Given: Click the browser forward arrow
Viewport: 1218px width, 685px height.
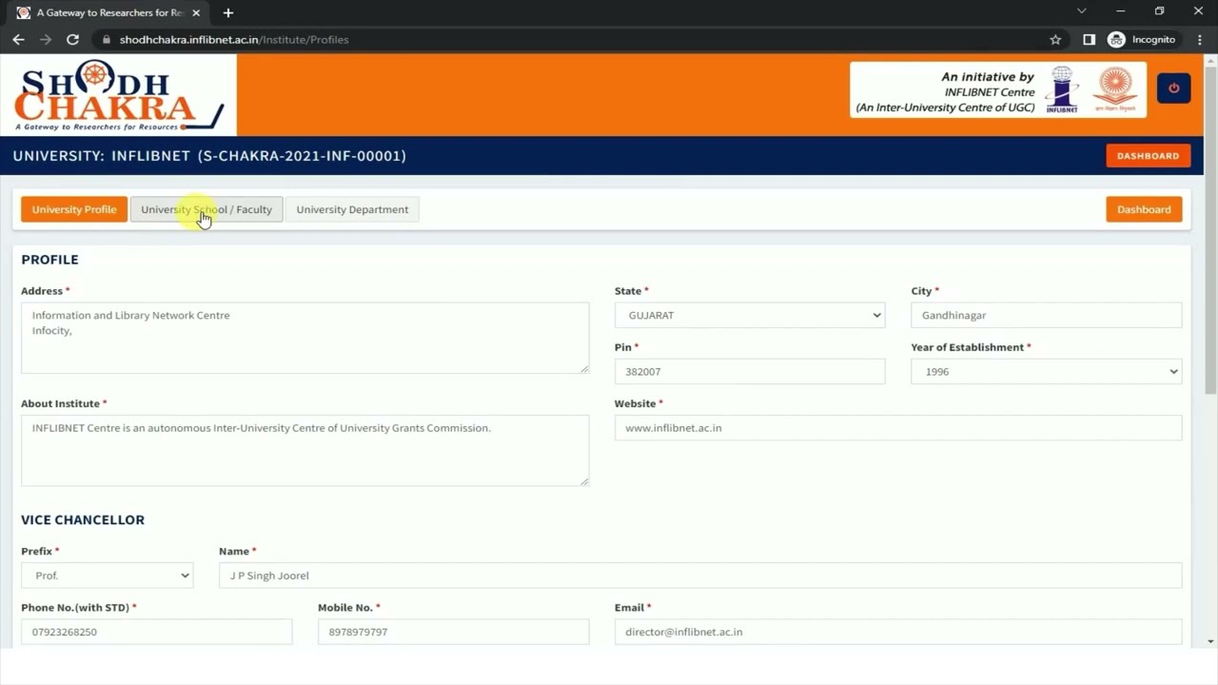Looking at the screenshot, I should coord(45,40).
